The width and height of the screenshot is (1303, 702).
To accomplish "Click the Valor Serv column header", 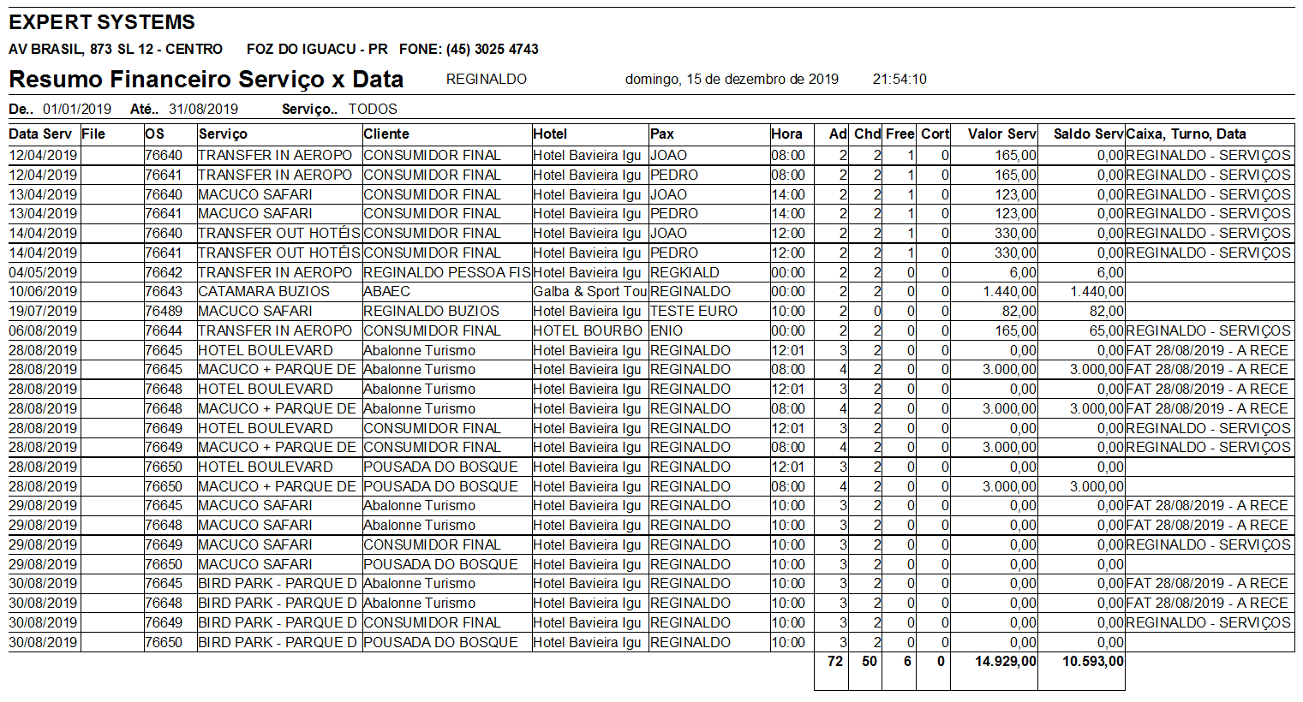I will tap(1001, 134).
